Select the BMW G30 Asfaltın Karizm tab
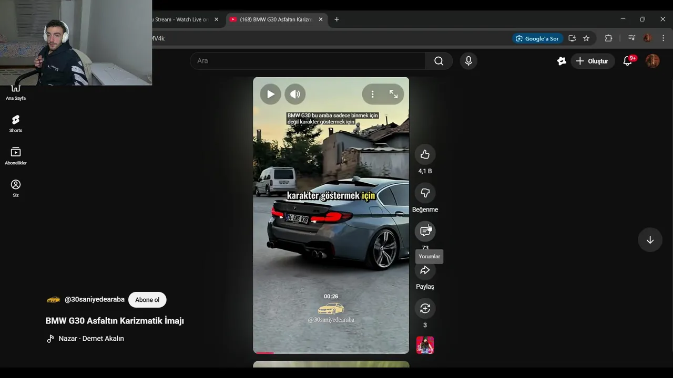Viewport: 673px width, 378px height. pos(276,19)
